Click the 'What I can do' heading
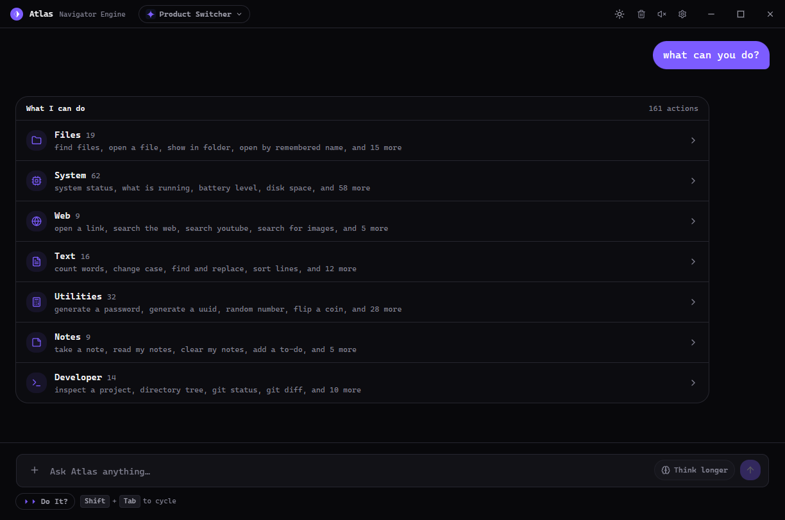The image size is (785, 520). 56,108
